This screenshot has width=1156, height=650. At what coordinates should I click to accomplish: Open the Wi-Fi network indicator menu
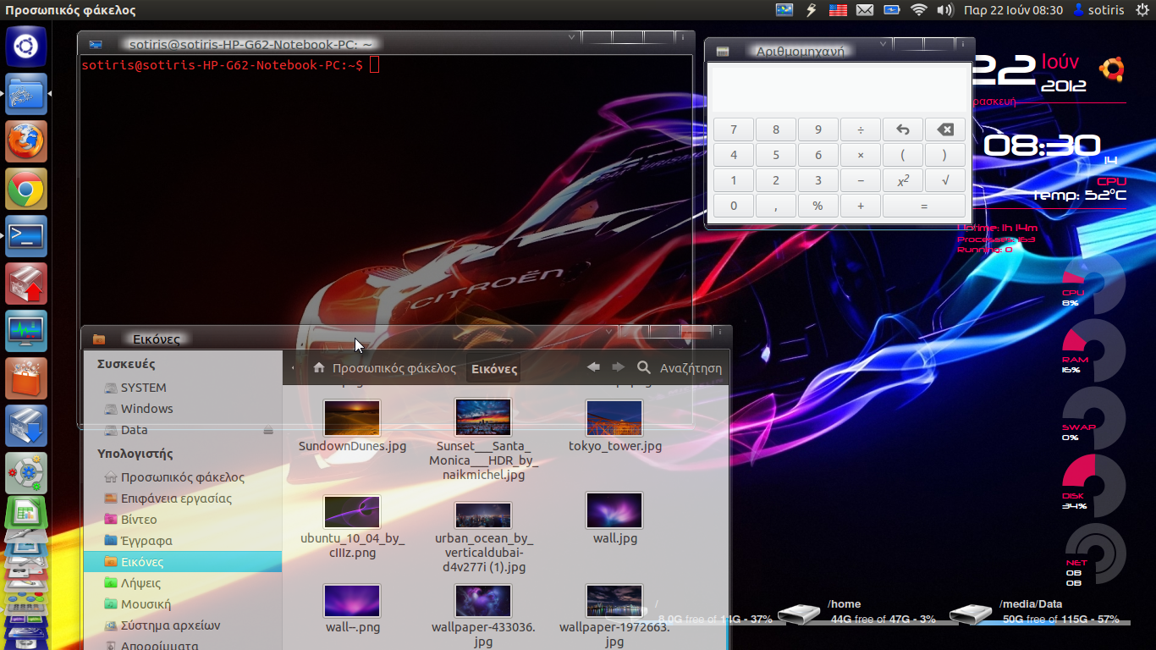point(918,10)
